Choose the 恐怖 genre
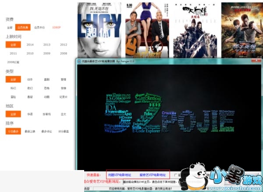The image size is (263, 192). click(47, 88)
